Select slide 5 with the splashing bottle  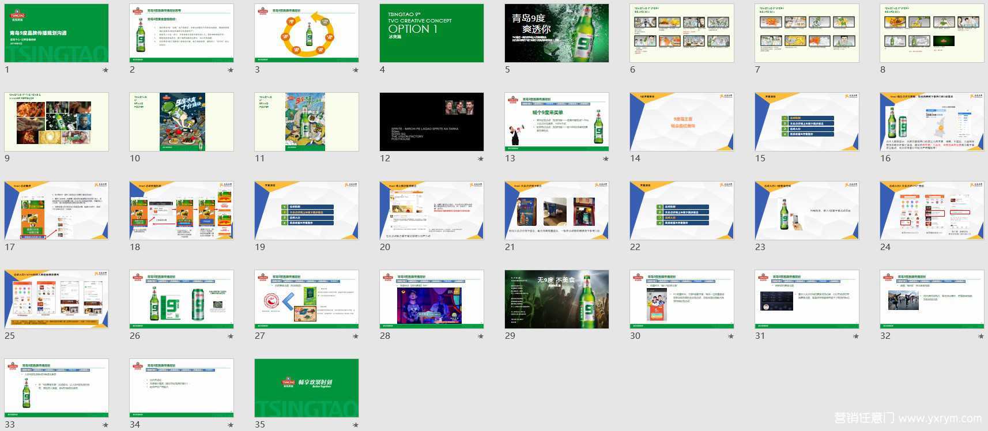click(x=557, y=33)
